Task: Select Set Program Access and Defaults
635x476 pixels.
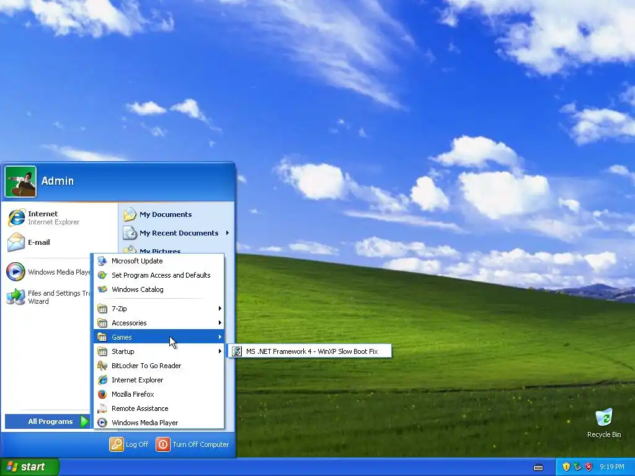Action: pyautogui.click(x=159, y=275)
